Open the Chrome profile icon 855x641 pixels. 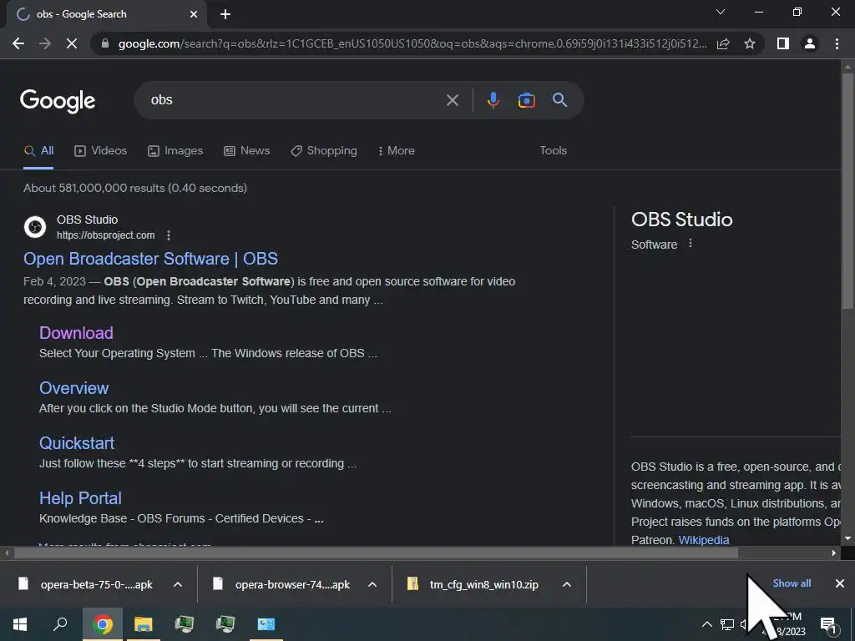pos(810,43)
